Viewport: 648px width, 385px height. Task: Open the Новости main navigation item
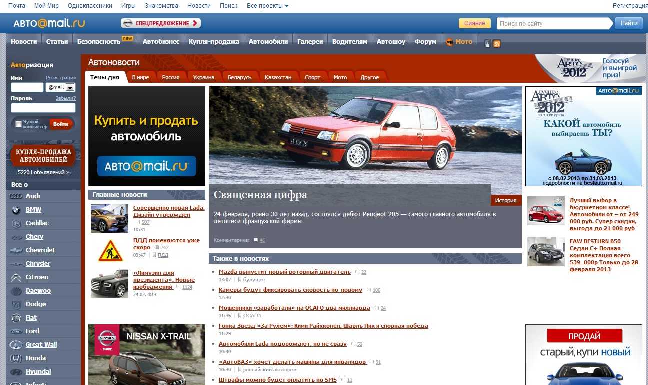[24, 42]
